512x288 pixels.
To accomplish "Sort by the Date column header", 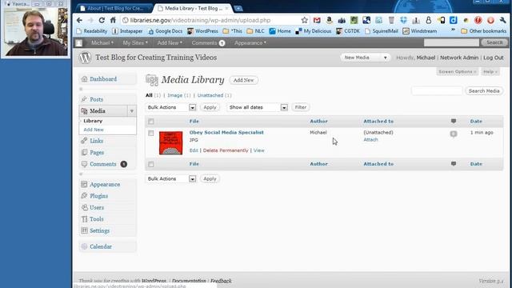I will tap(476, 121).
